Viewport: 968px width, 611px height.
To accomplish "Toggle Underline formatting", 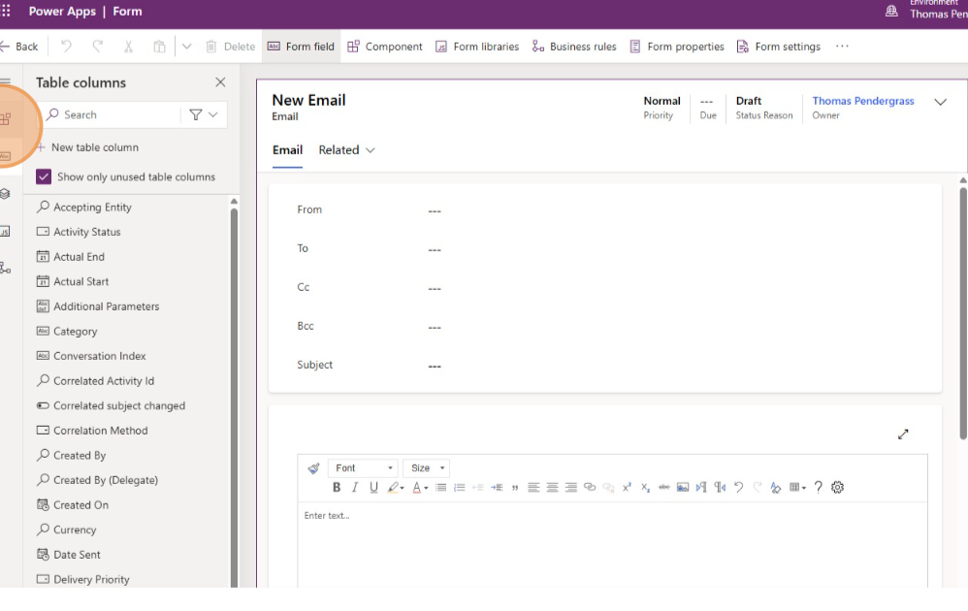I will [x=373, y=487].
